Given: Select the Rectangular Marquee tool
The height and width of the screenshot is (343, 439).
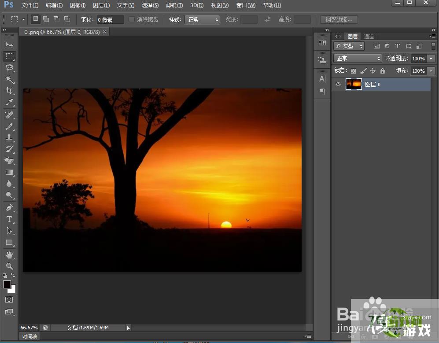Looking at the screenshot, I should [x=9, y=56].
